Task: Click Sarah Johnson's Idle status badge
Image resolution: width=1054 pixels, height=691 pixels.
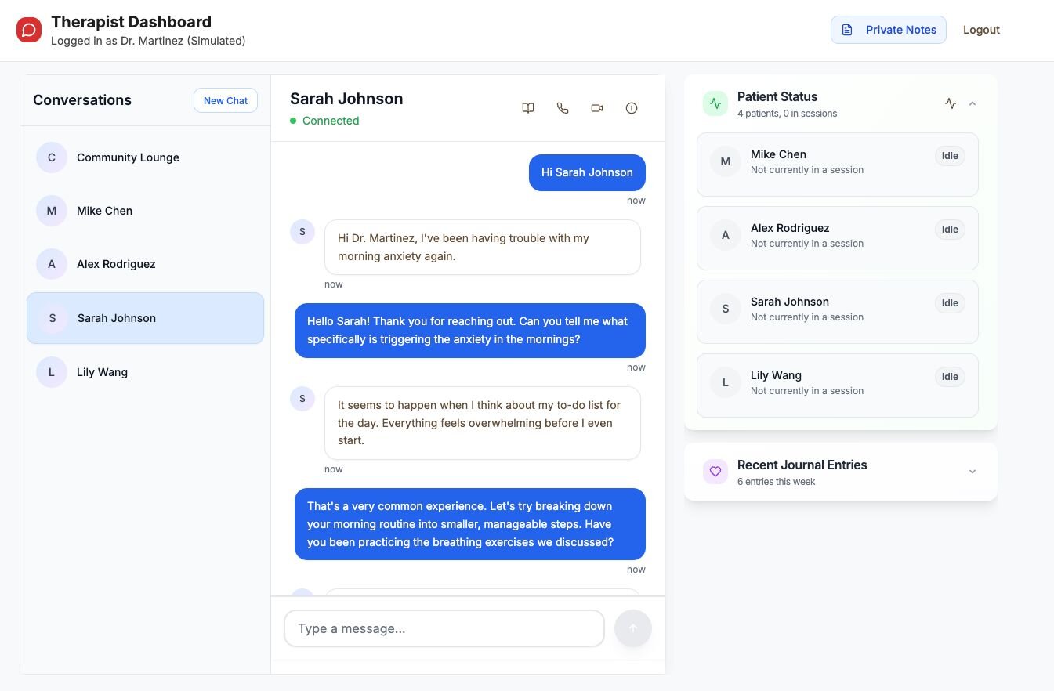Action: coord(950,303)
